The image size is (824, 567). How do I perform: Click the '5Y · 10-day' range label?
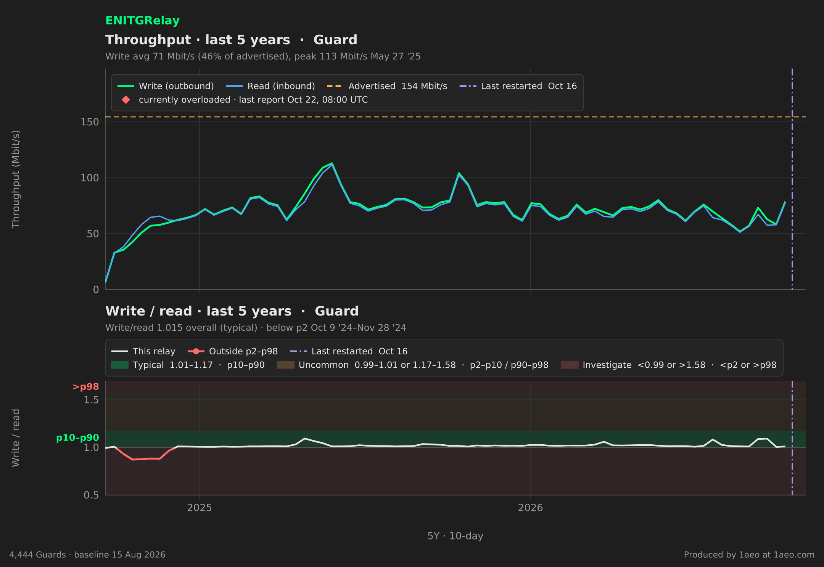455,536
